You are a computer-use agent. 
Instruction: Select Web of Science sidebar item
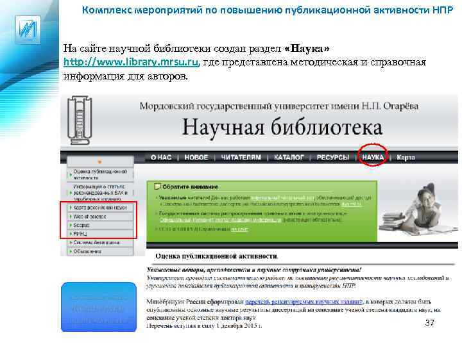coord(100,217)
